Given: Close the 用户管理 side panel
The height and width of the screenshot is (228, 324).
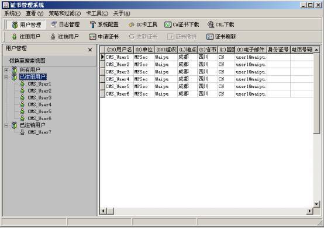Looking at the screenshot, I should coord(90,50).
